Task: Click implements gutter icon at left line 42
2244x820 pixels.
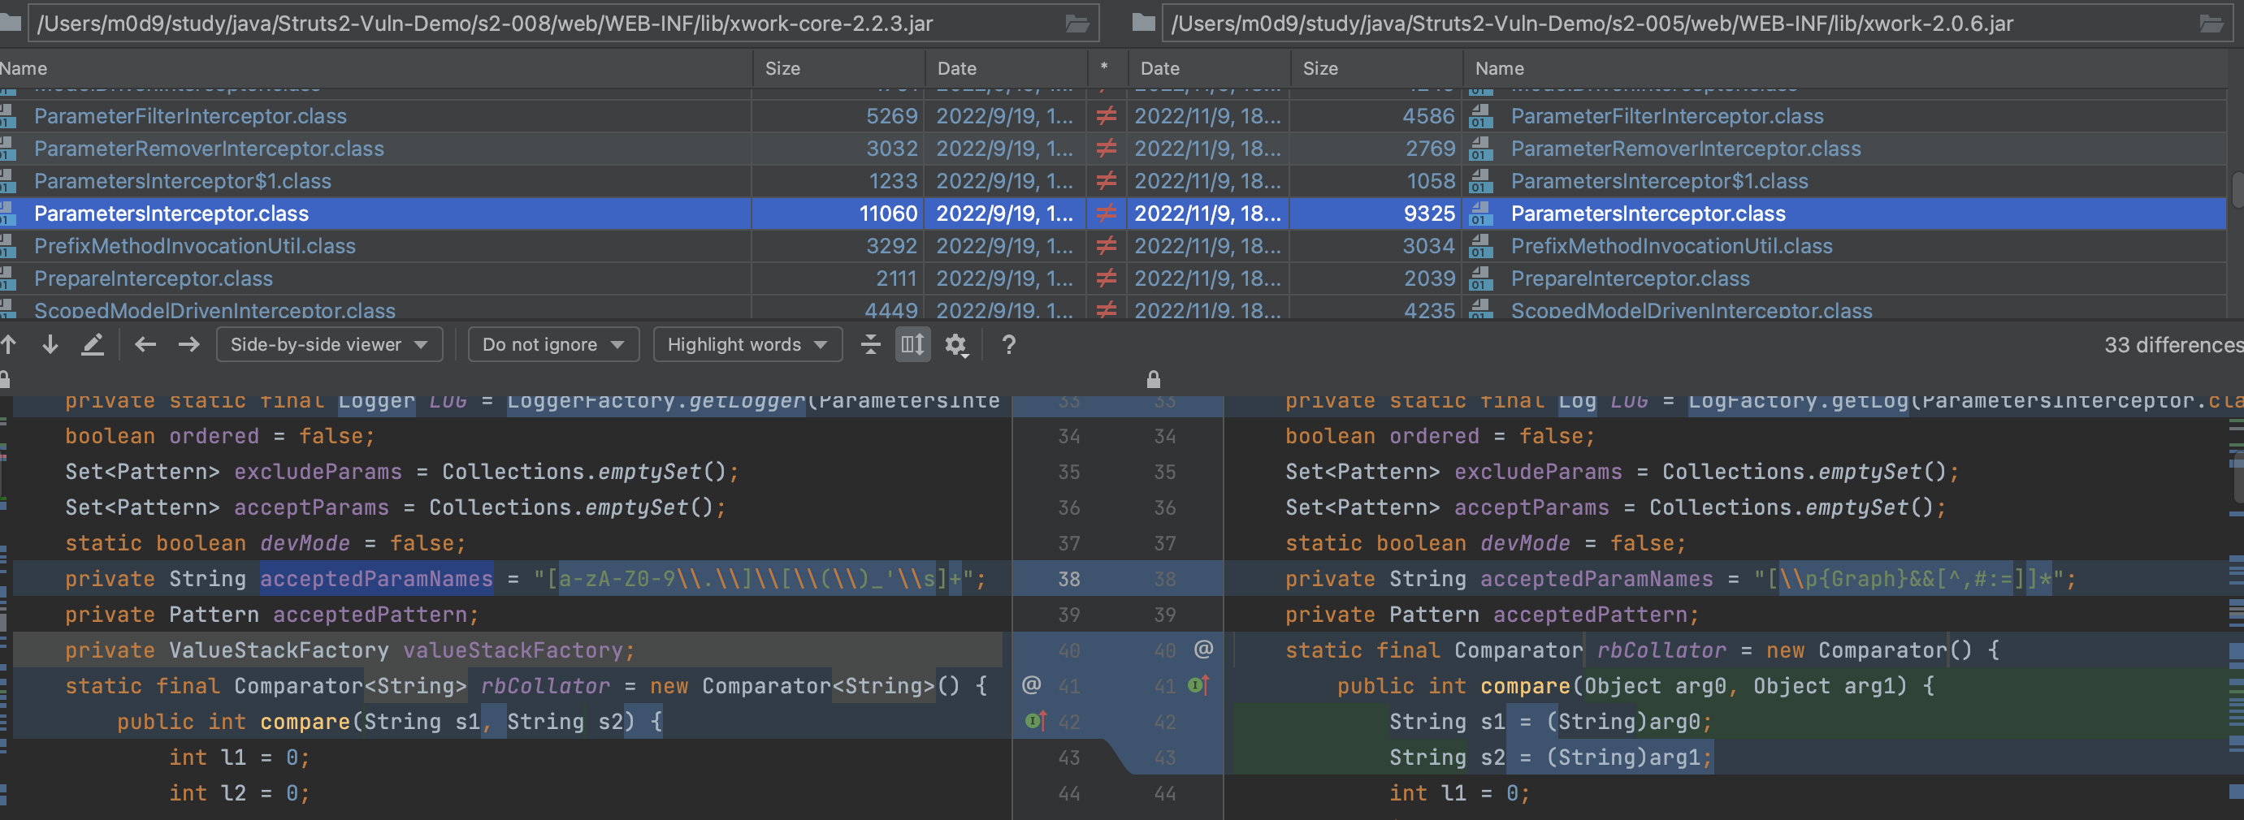Action: point(1035,721)
